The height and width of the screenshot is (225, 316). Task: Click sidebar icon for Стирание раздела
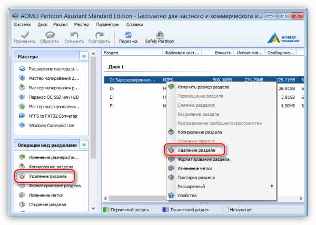click(x=22, y=204)
